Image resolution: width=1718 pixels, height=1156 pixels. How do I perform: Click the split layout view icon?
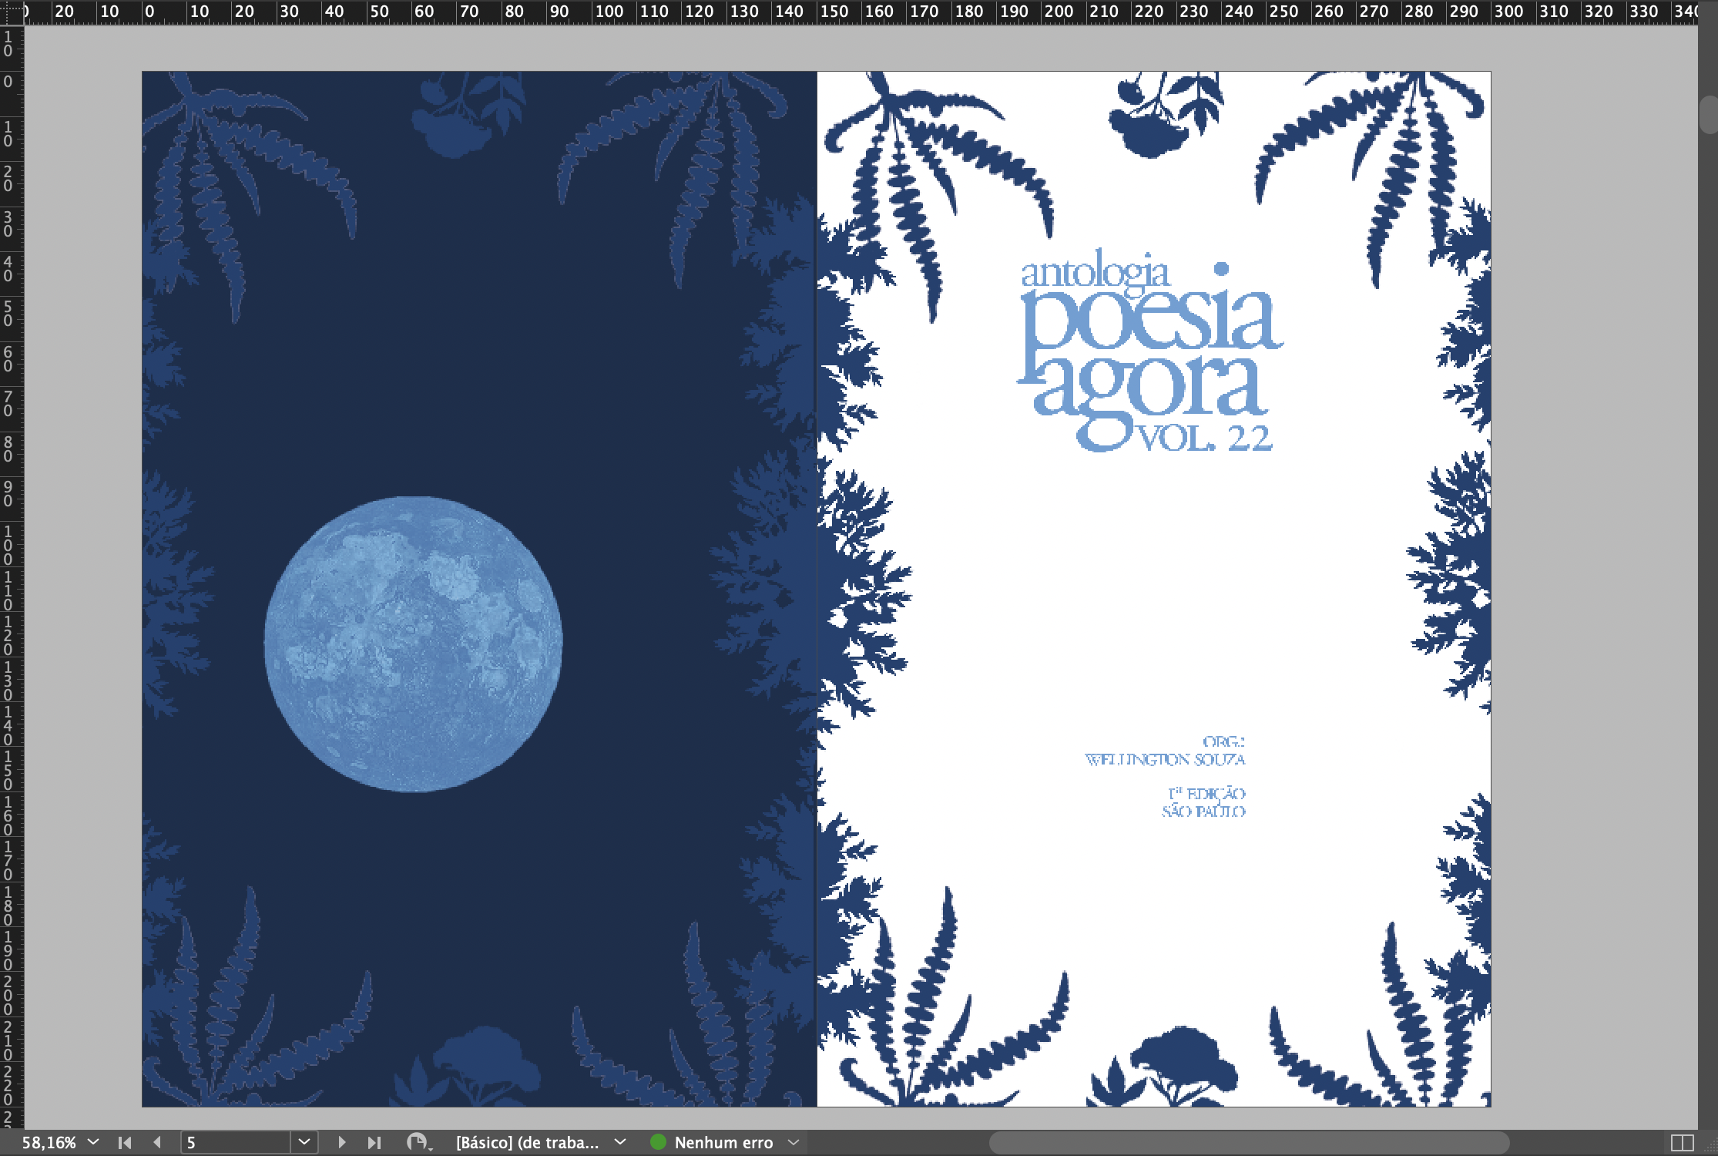[x=1682, y=1142]
